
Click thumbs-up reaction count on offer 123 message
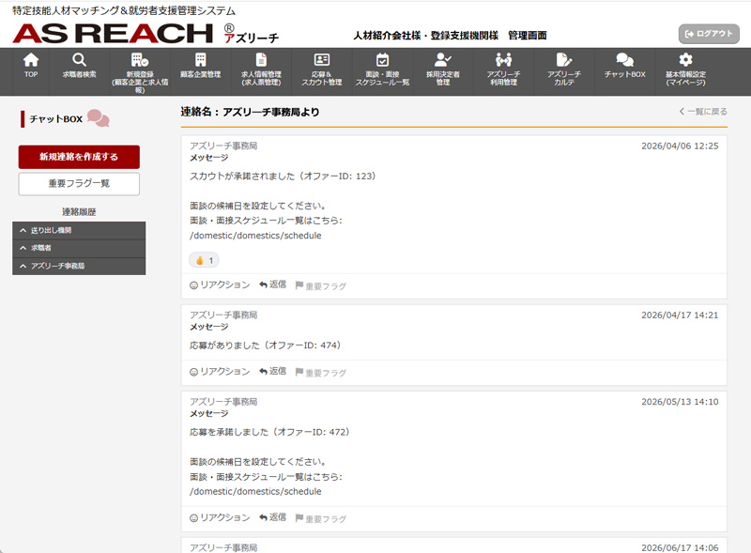(204, 260)
